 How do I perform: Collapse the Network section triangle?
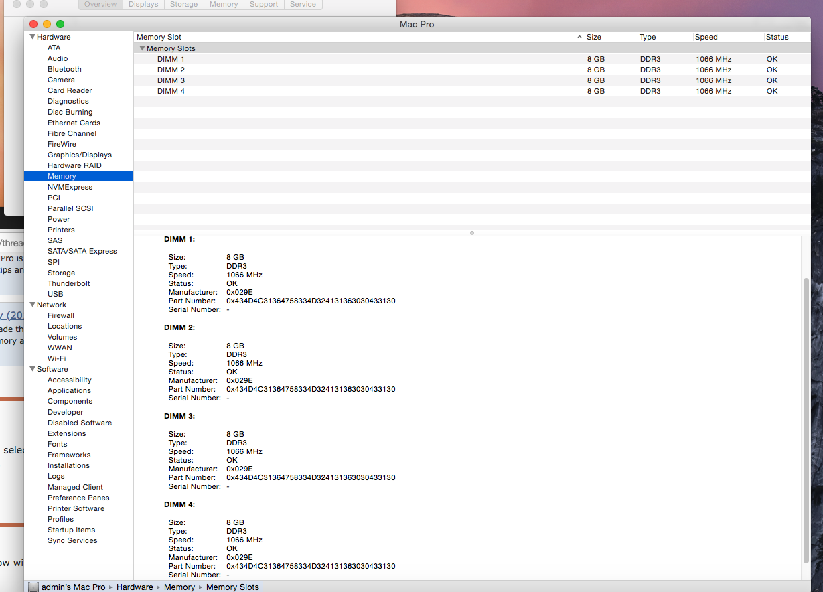[32, 305]
